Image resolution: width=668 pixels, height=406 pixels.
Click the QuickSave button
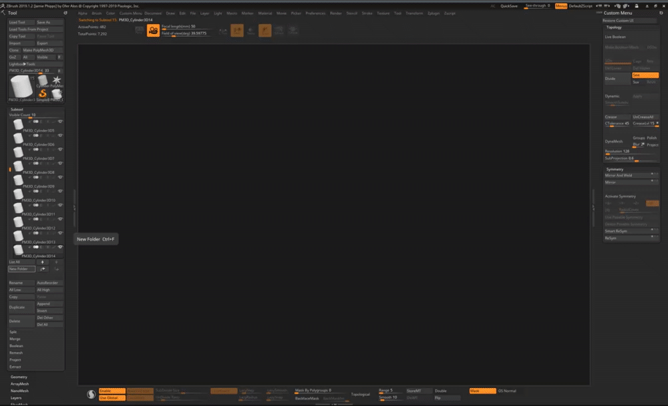(508, 6)
